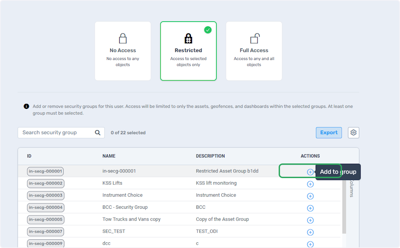Click the green selected checkmark badge
400x248 pixels.
click(208, 30)
